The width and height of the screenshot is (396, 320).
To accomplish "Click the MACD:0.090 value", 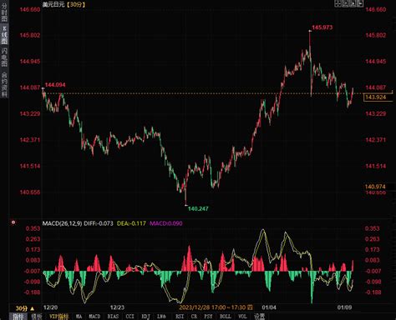I will coord(166,223).
